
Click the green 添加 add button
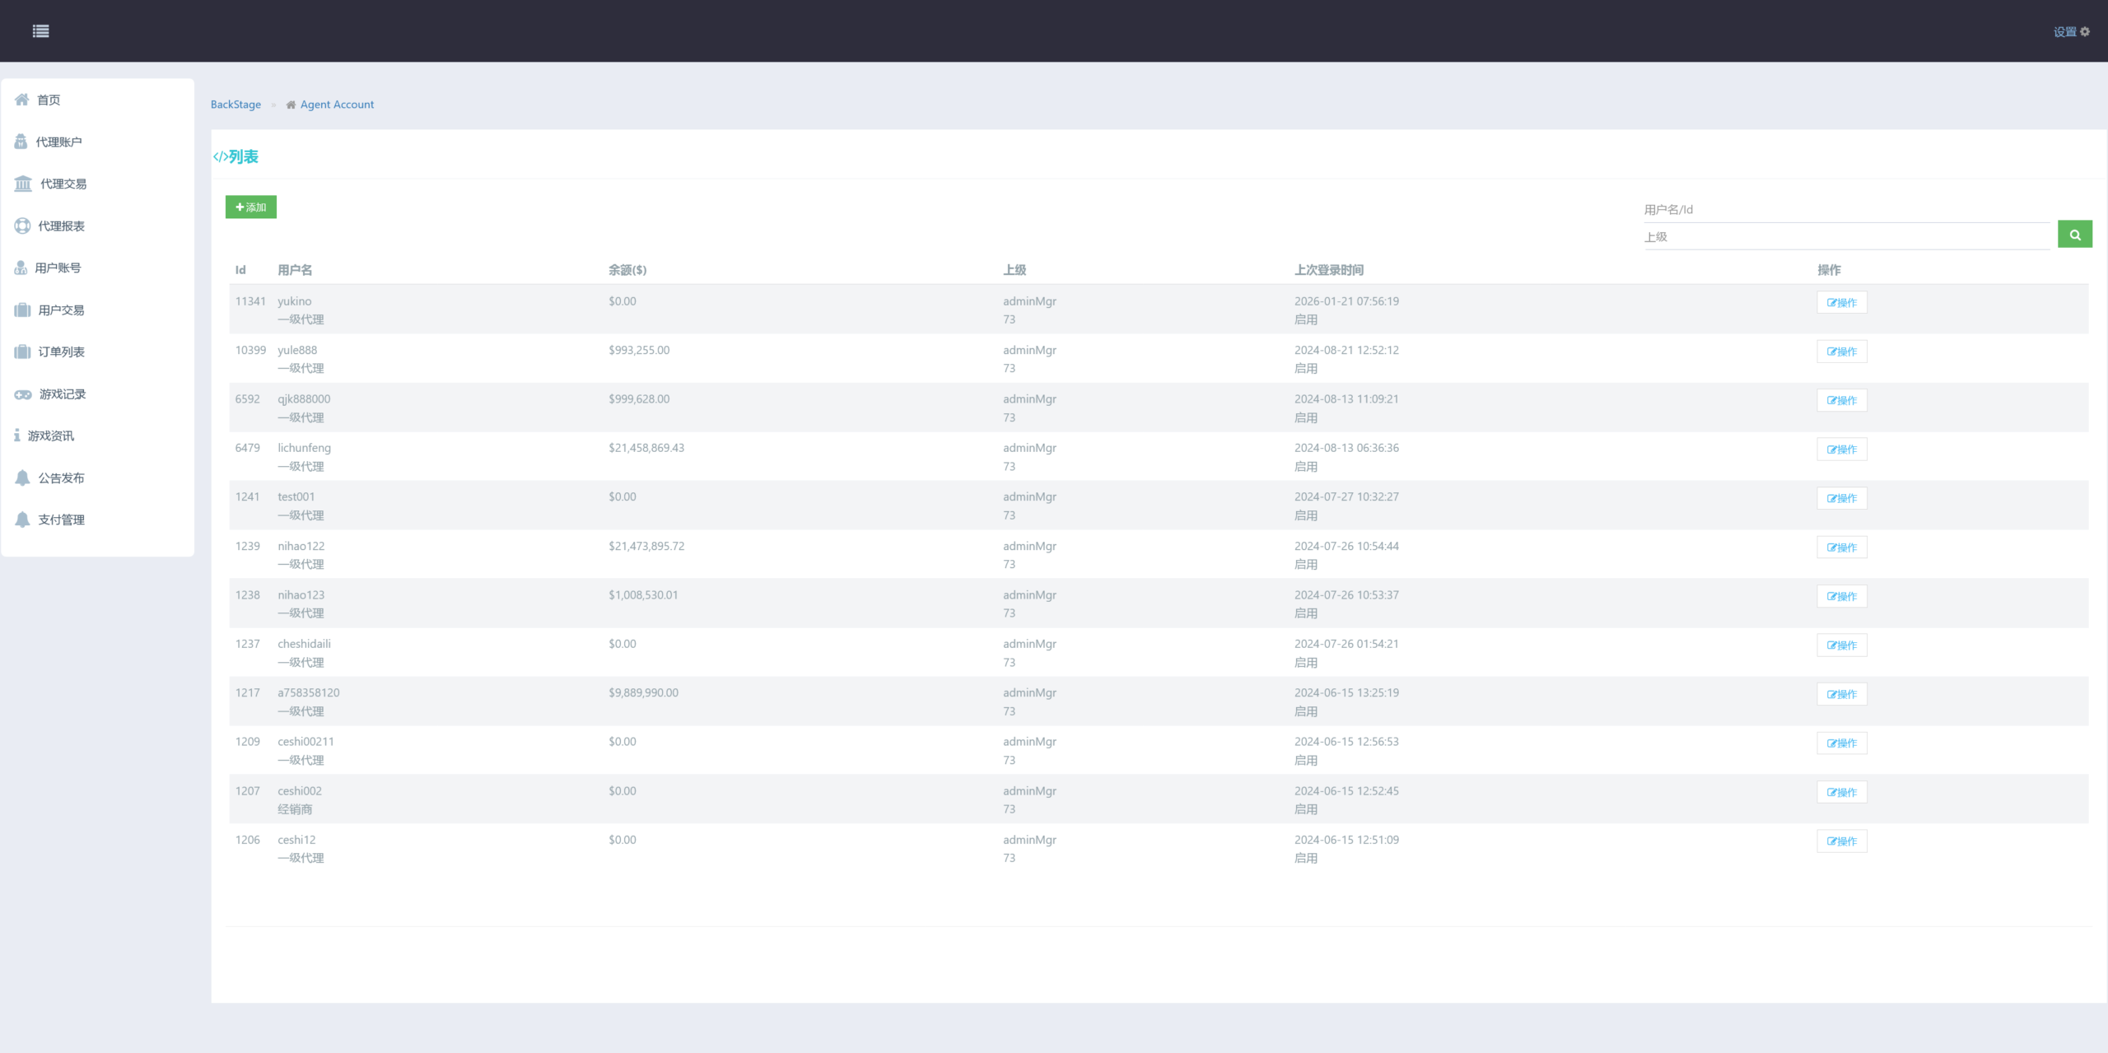click(251, 207)
